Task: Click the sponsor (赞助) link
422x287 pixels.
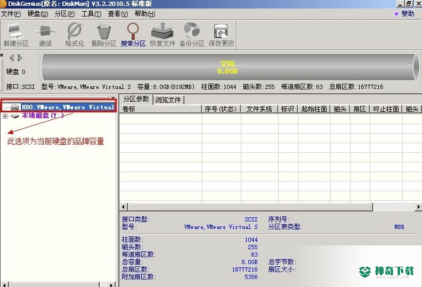Action: tap(408, 13)
